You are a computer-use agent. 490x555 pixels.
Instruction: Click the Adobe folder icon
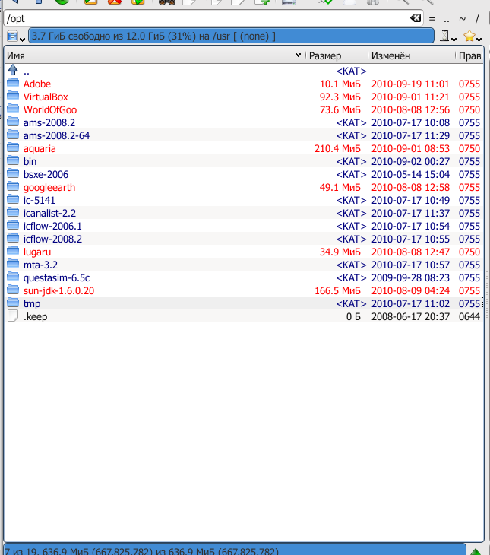[x=13, y=84]
